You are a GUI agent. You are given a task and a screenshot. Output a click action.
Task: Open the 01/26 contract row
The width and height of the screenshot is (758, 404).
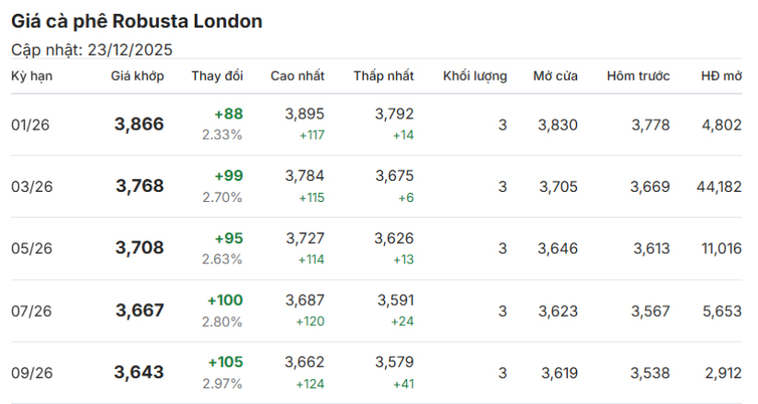[x=31, y=125]
